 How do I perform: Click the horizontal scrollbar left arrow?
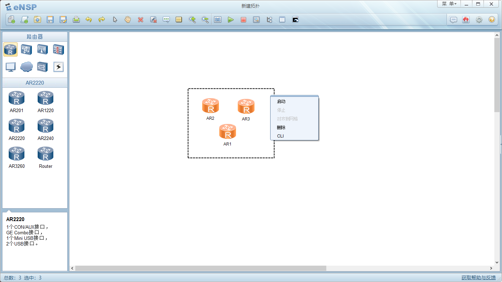73,268
